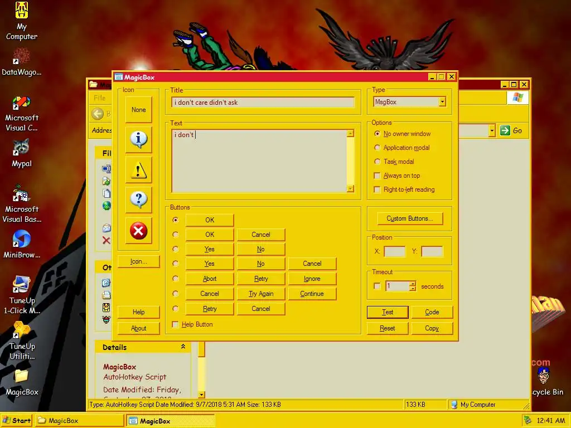Viewport: 571px width, 428px height.
Task: Open the File menu in Explorer window
Action: click(99, 98)
